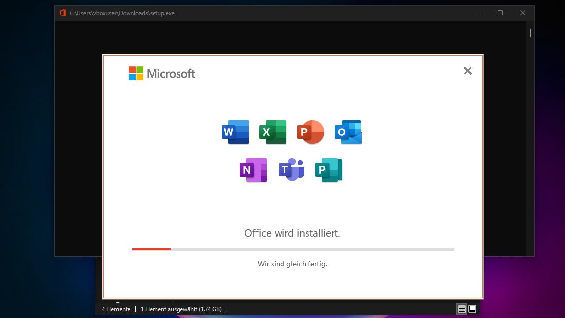The height and width of the screenshot is (318, 565).
Task: Close the Office installer dialog
Action: tap(467, 71)
